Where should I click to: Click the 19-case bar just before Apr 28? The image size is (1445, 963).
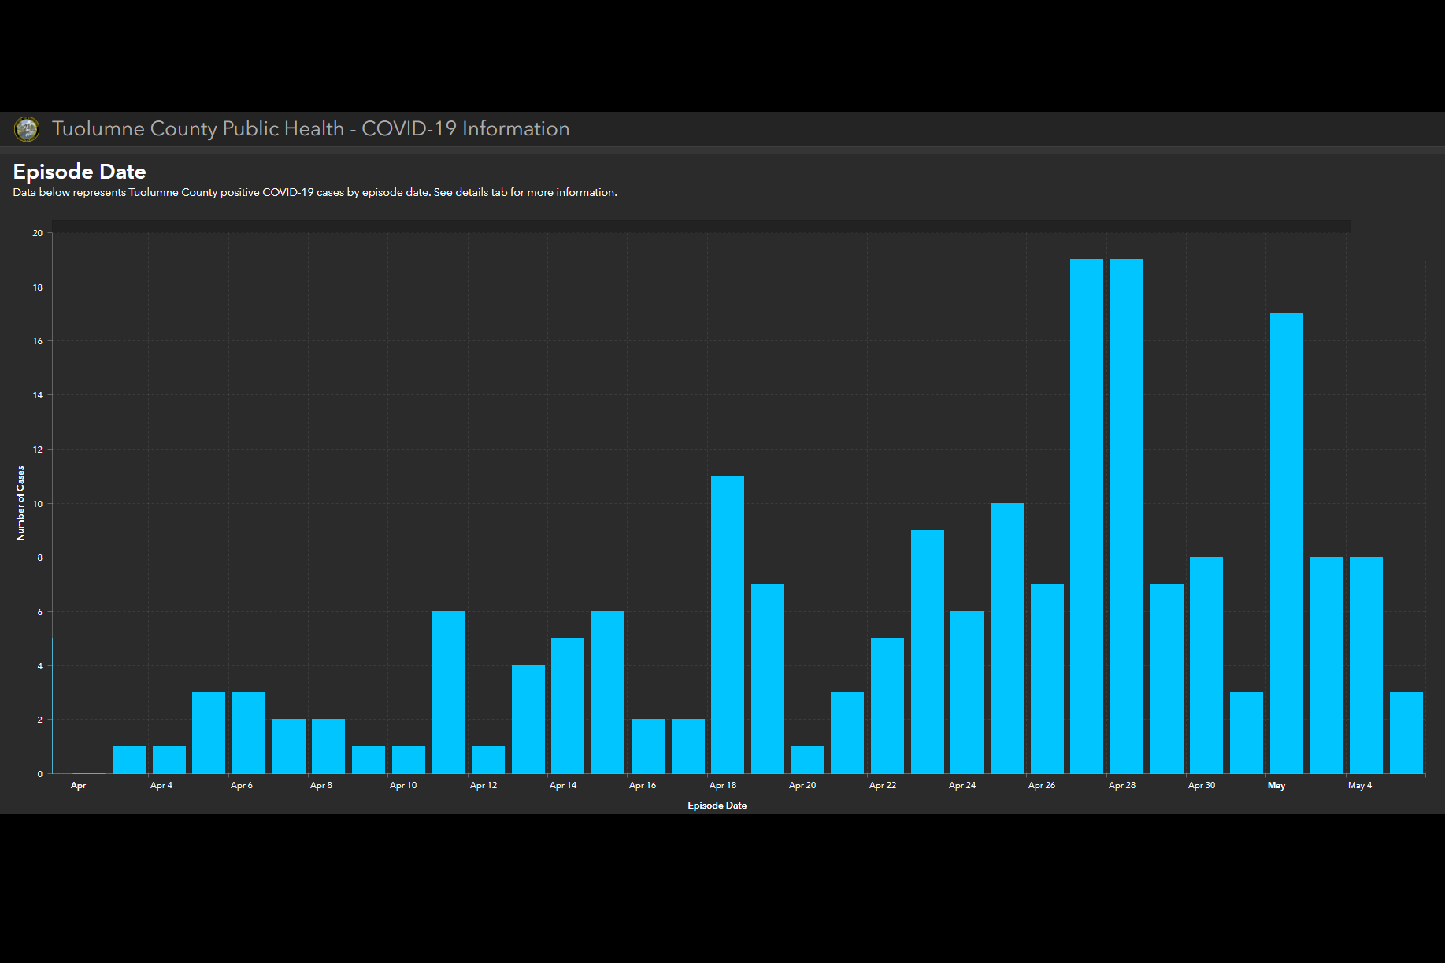pos(1087,517)
